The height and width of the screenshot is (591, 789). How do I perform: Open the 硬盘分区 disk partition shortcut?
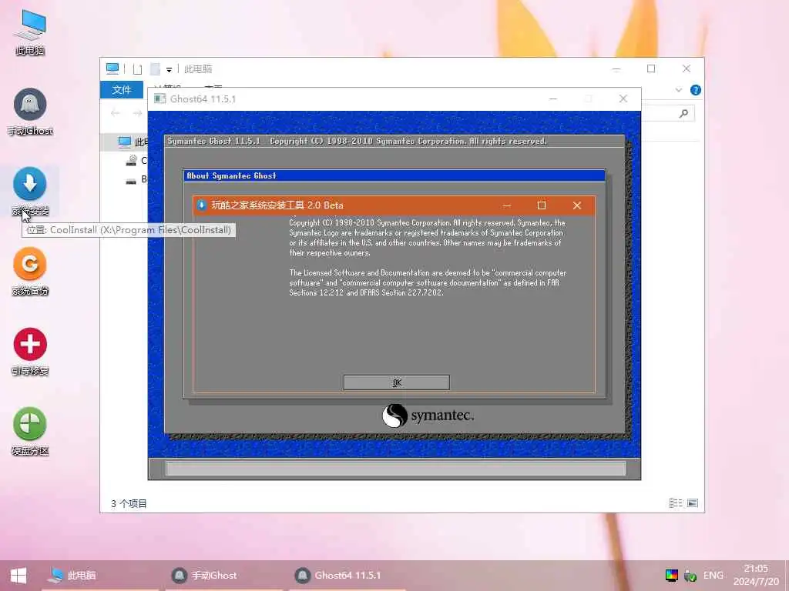30,431
